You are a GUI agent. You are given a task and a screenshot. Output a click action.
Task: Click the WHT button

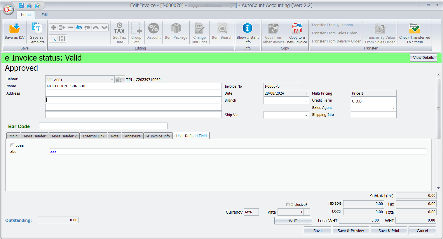click(293, 221)
